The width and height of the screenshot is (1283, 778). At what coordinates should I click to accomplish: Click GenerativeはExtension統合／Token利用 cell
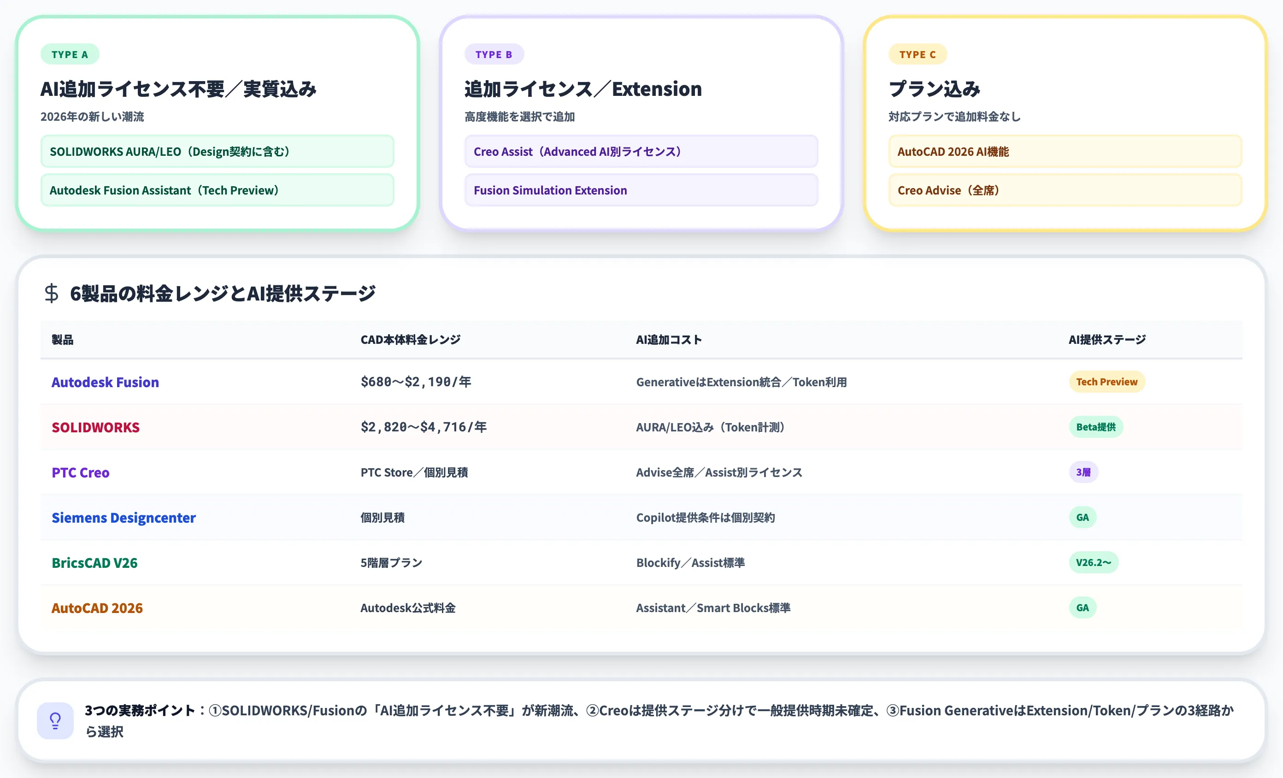click(x=741, y=382)
